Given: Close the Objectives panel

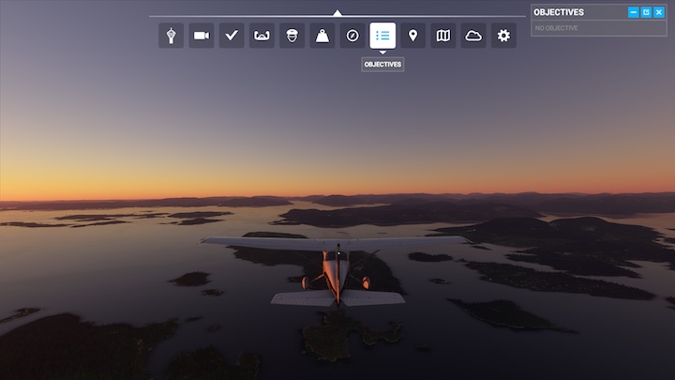Looking at the screenshot, I should [659, 12].
